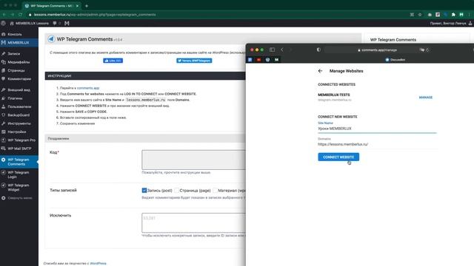Open the comments.app link in the instructions

click(x=88, y=88)
